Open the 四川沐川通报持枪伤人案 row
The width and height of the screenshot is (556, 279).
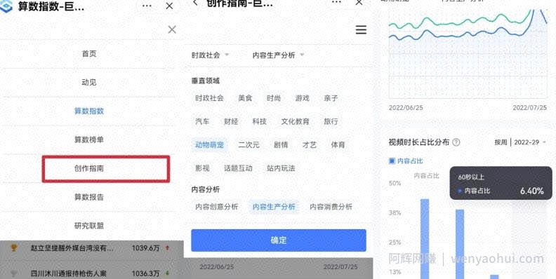coord(92,273)
